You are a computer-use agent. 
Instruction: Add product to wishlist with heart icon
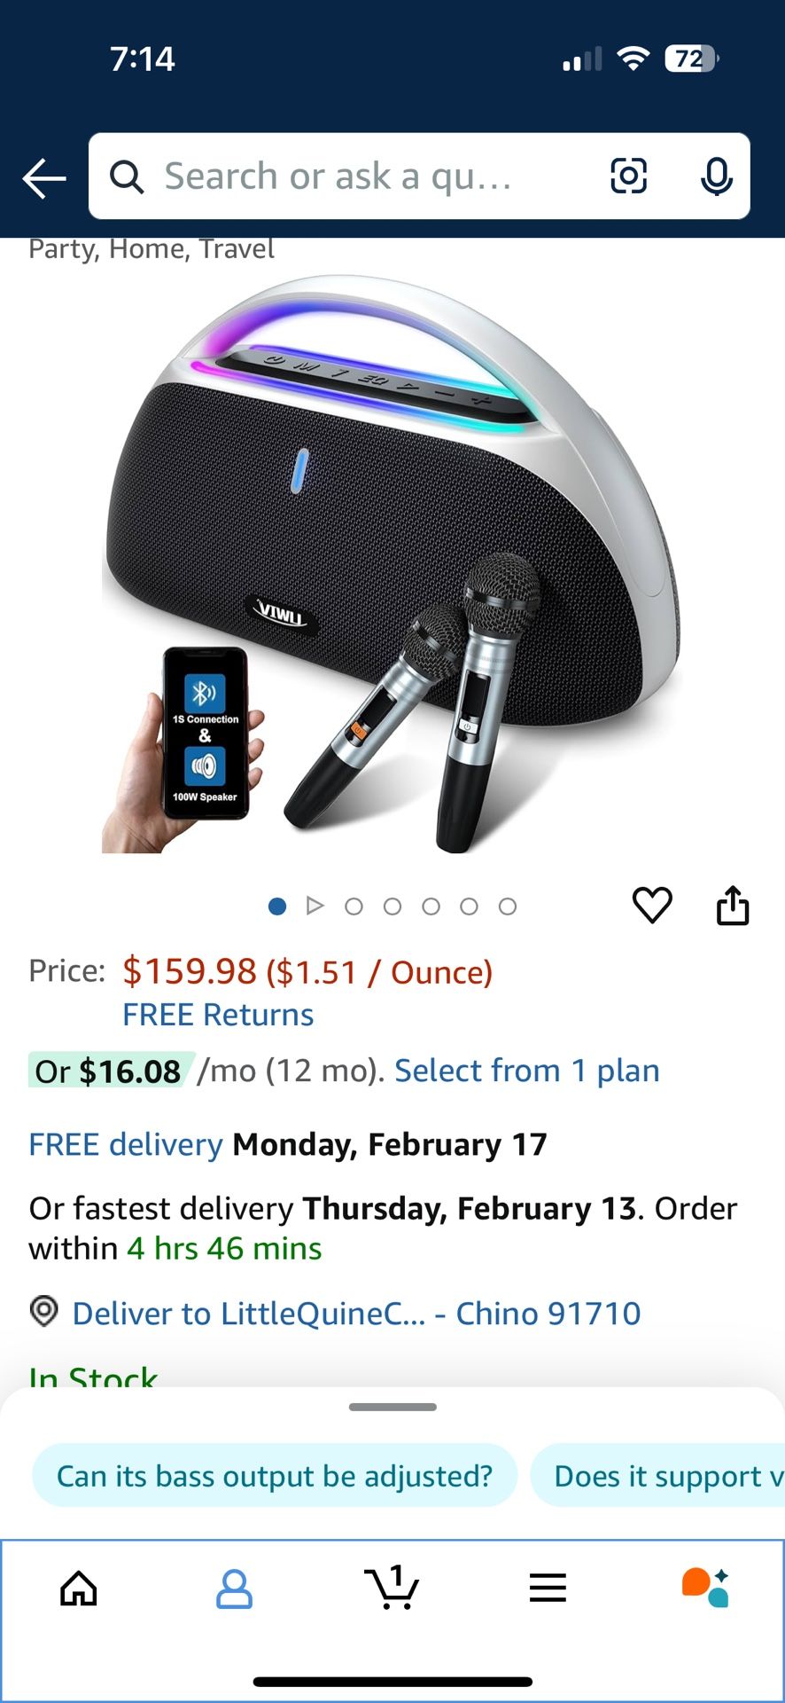click(652, 905)
